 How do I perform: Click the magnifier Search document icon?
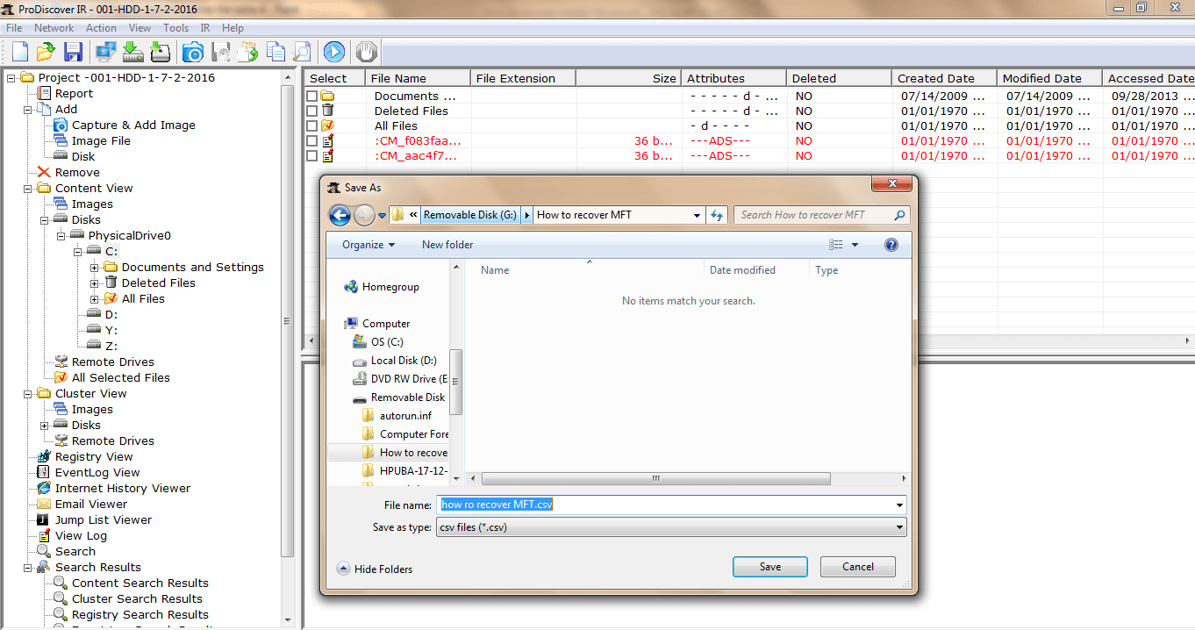302,52
